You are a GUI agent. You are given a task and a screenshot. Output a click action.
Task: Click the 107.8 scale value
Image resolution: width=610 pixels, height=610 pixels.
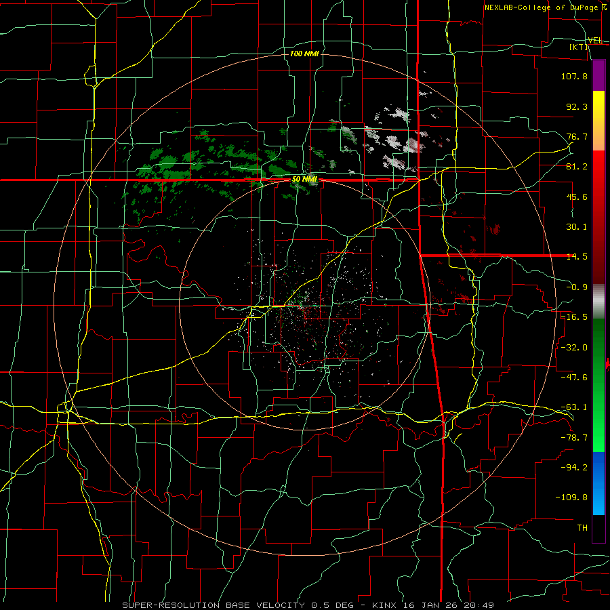[574, 76]
